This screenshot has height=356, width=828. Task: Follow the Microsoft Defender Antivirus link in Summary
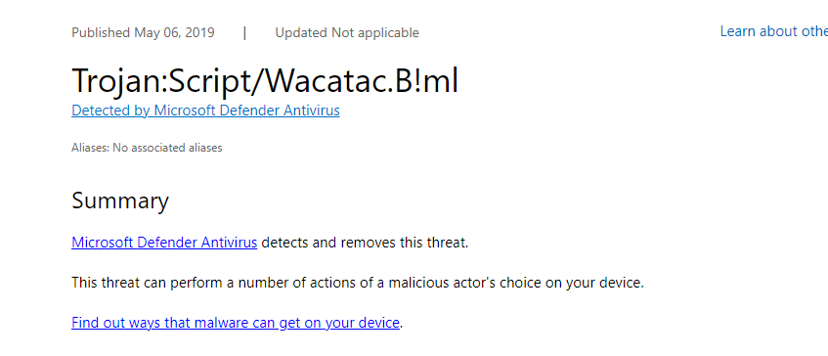tap(164, 243)
